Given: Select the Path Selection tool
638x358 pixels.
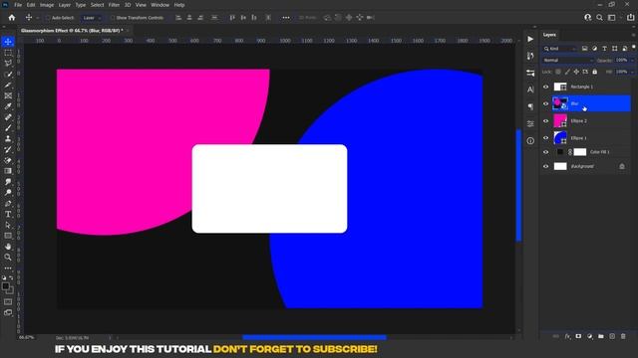Looking at the screenshot, I should pyautogui.click(x=8, y=225).
